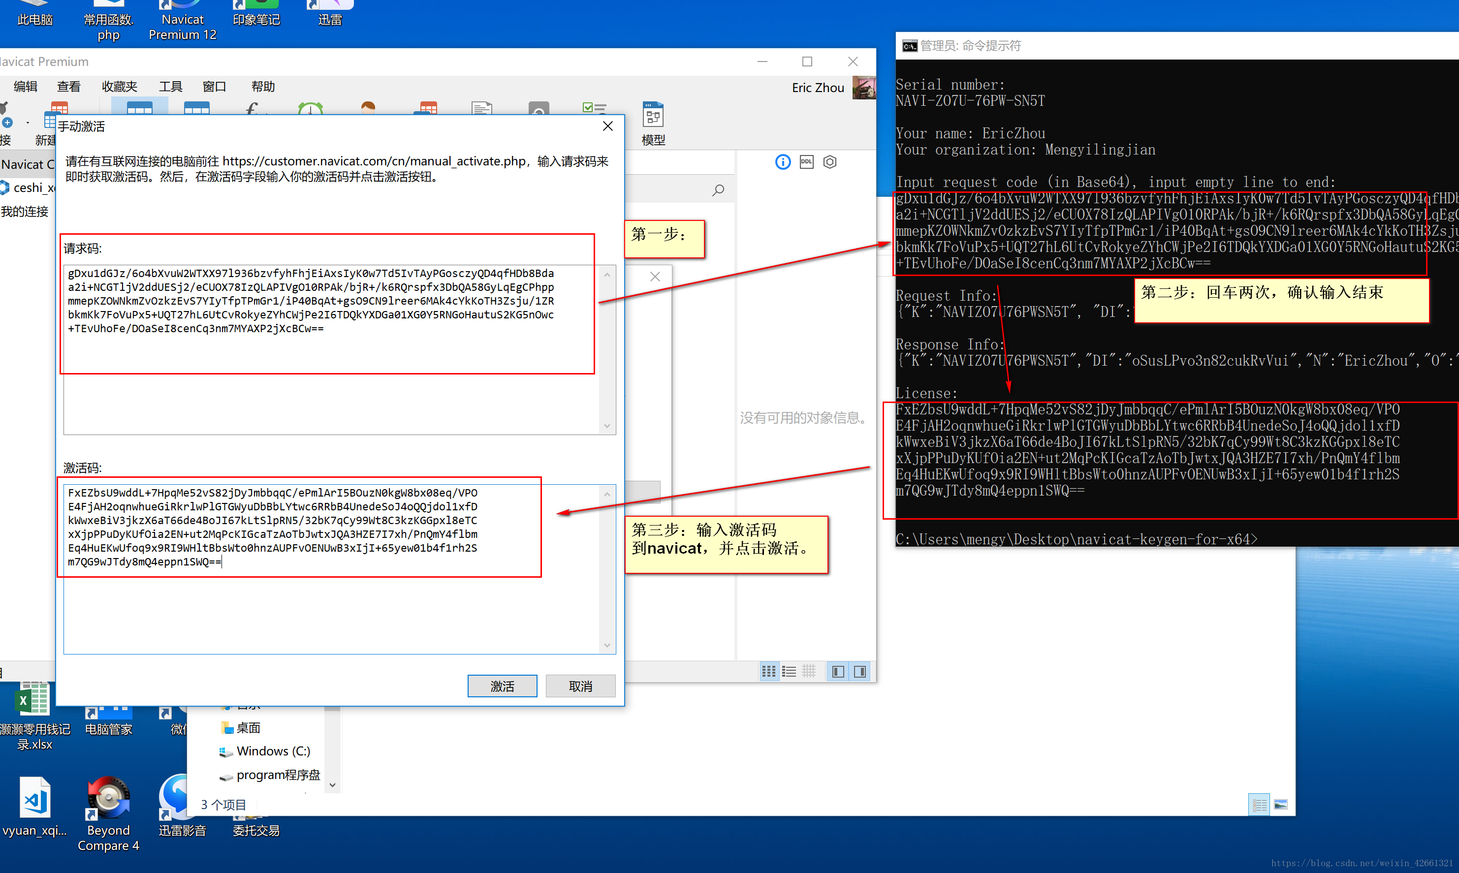The image size is (1459, 873).
Task: Click the down arrow of the 激活码 scrollbar
Action: pos(607,645)
